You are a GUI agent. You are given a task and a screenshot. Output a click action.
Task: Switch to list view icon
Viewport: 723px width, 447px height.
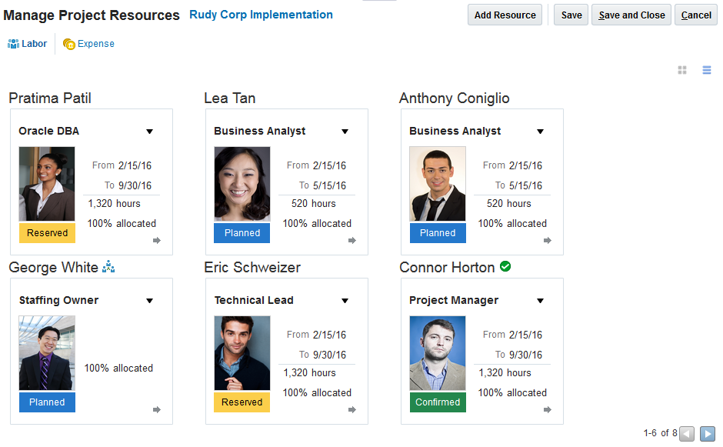click(x=707, y=71)
